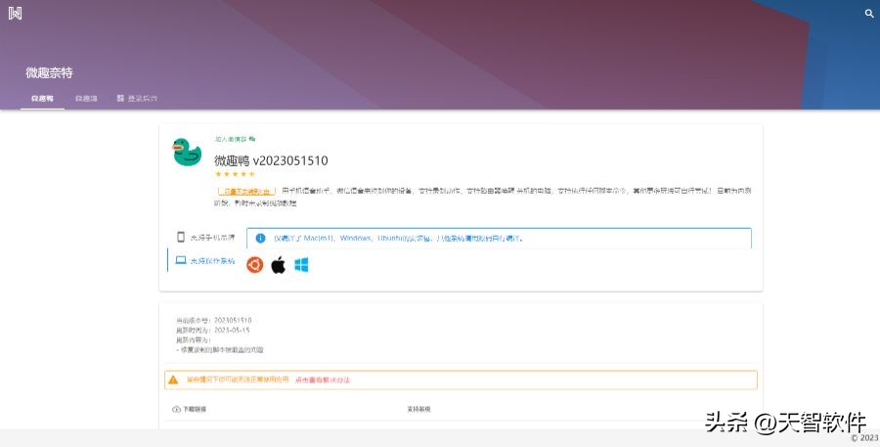
Task: Click the orange-outlined tag before the description
Action: tap(246, 192)
